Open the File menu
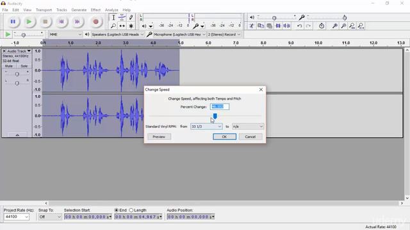 [5, 10]
